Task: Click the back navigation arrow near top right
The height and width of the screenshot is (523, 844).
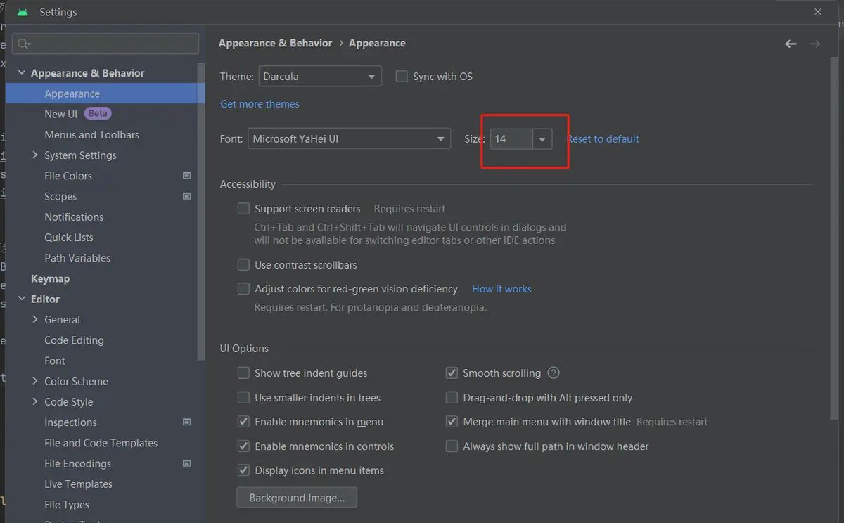Action: click(x=791, y=43)
